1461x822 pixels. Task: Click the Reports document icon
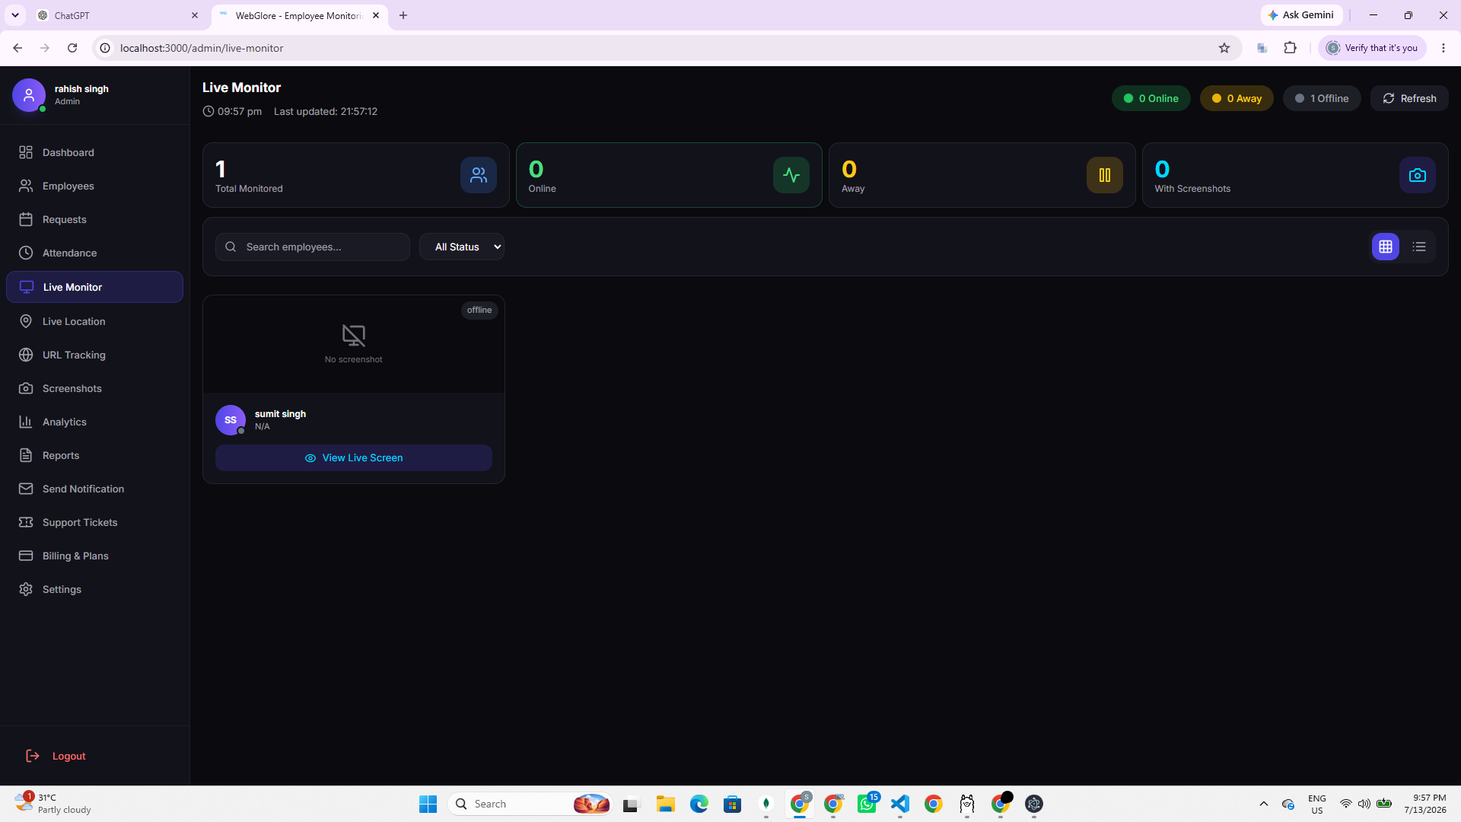click(x=26, y=455)
